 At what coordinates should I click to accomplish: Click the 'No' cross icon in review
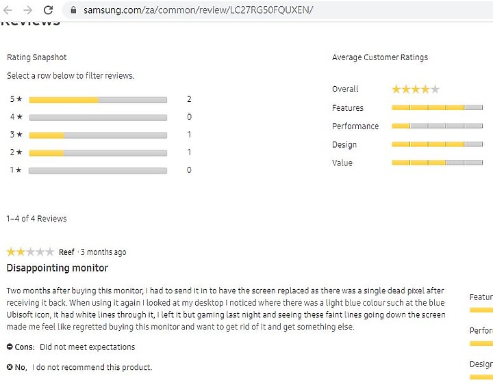(x=10, y=366)
